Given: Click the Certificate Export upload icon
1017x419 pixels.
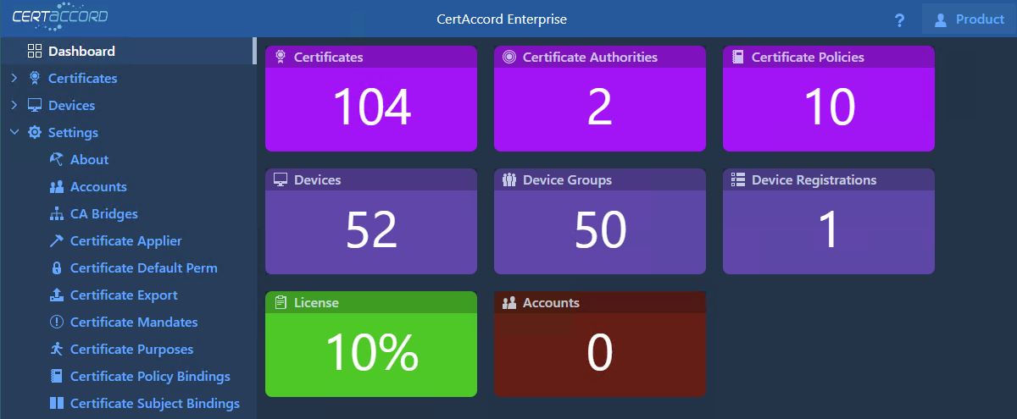Looking at the screenshot, I should 57,295.
